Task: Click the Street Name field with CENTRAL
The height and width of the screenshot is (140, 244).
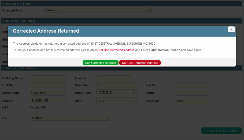Action: [x=48, y=93]
